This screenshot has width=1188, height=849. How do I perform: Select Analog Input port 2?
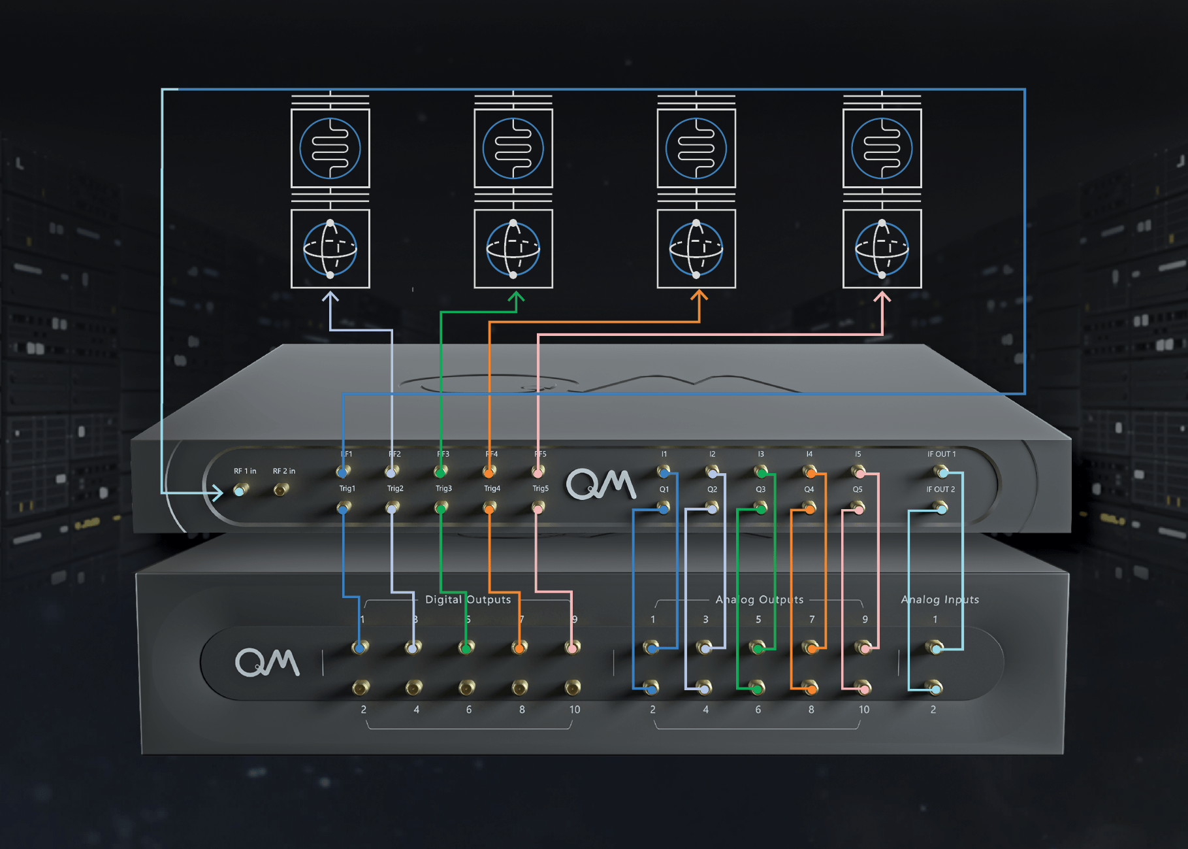click(935, 688)
